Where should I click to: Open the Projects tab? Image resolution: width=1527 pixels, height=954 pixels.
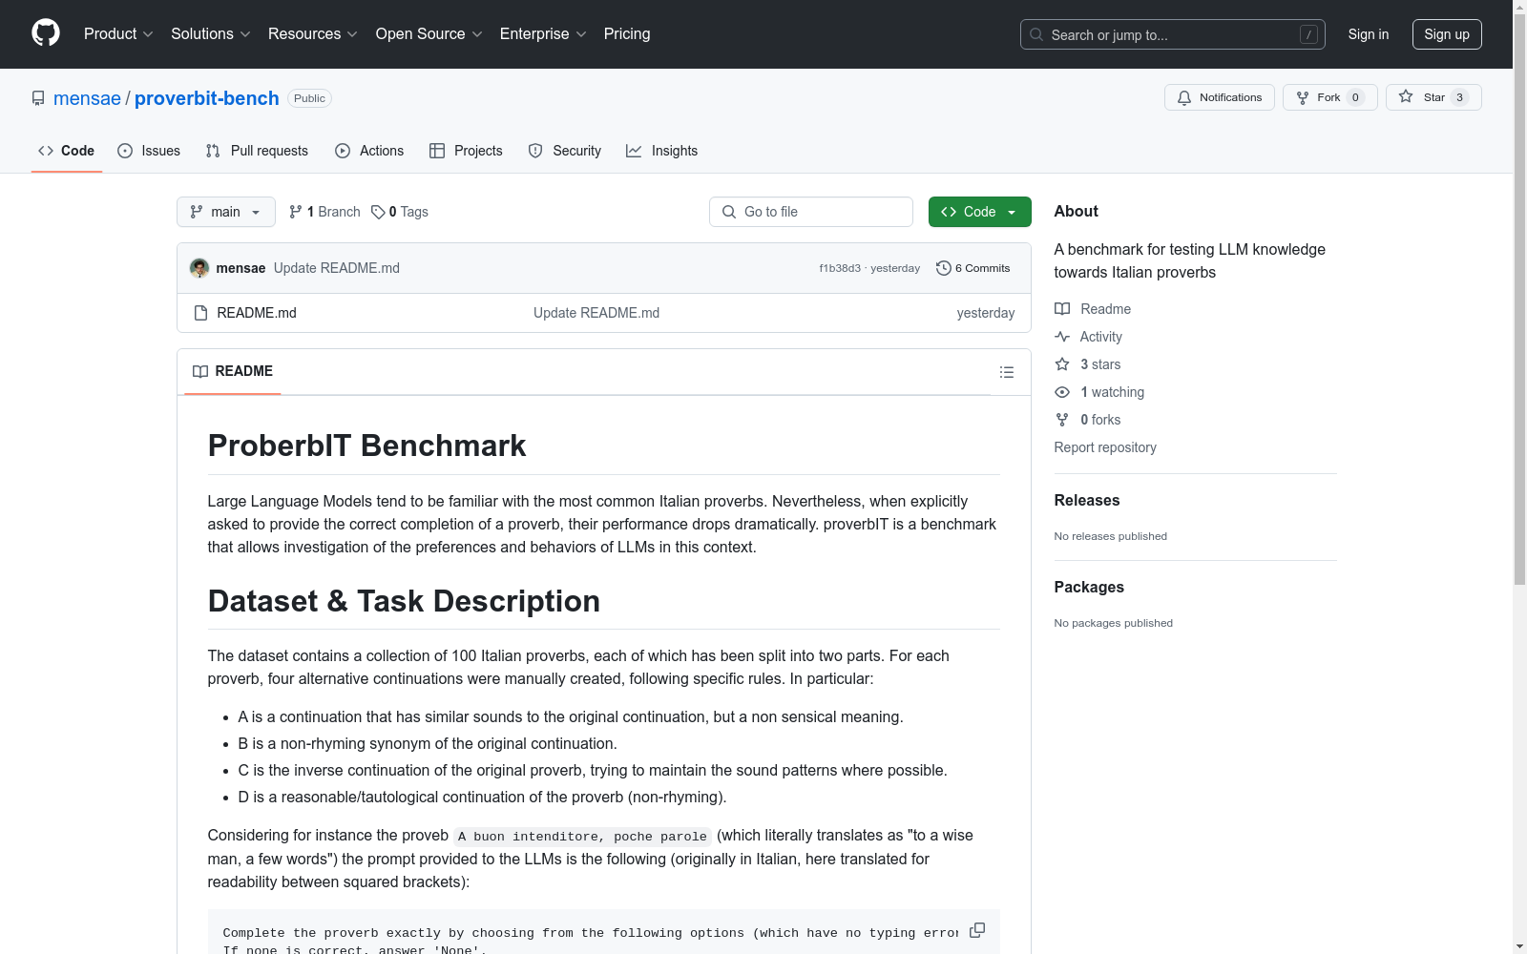click(466, 151)
